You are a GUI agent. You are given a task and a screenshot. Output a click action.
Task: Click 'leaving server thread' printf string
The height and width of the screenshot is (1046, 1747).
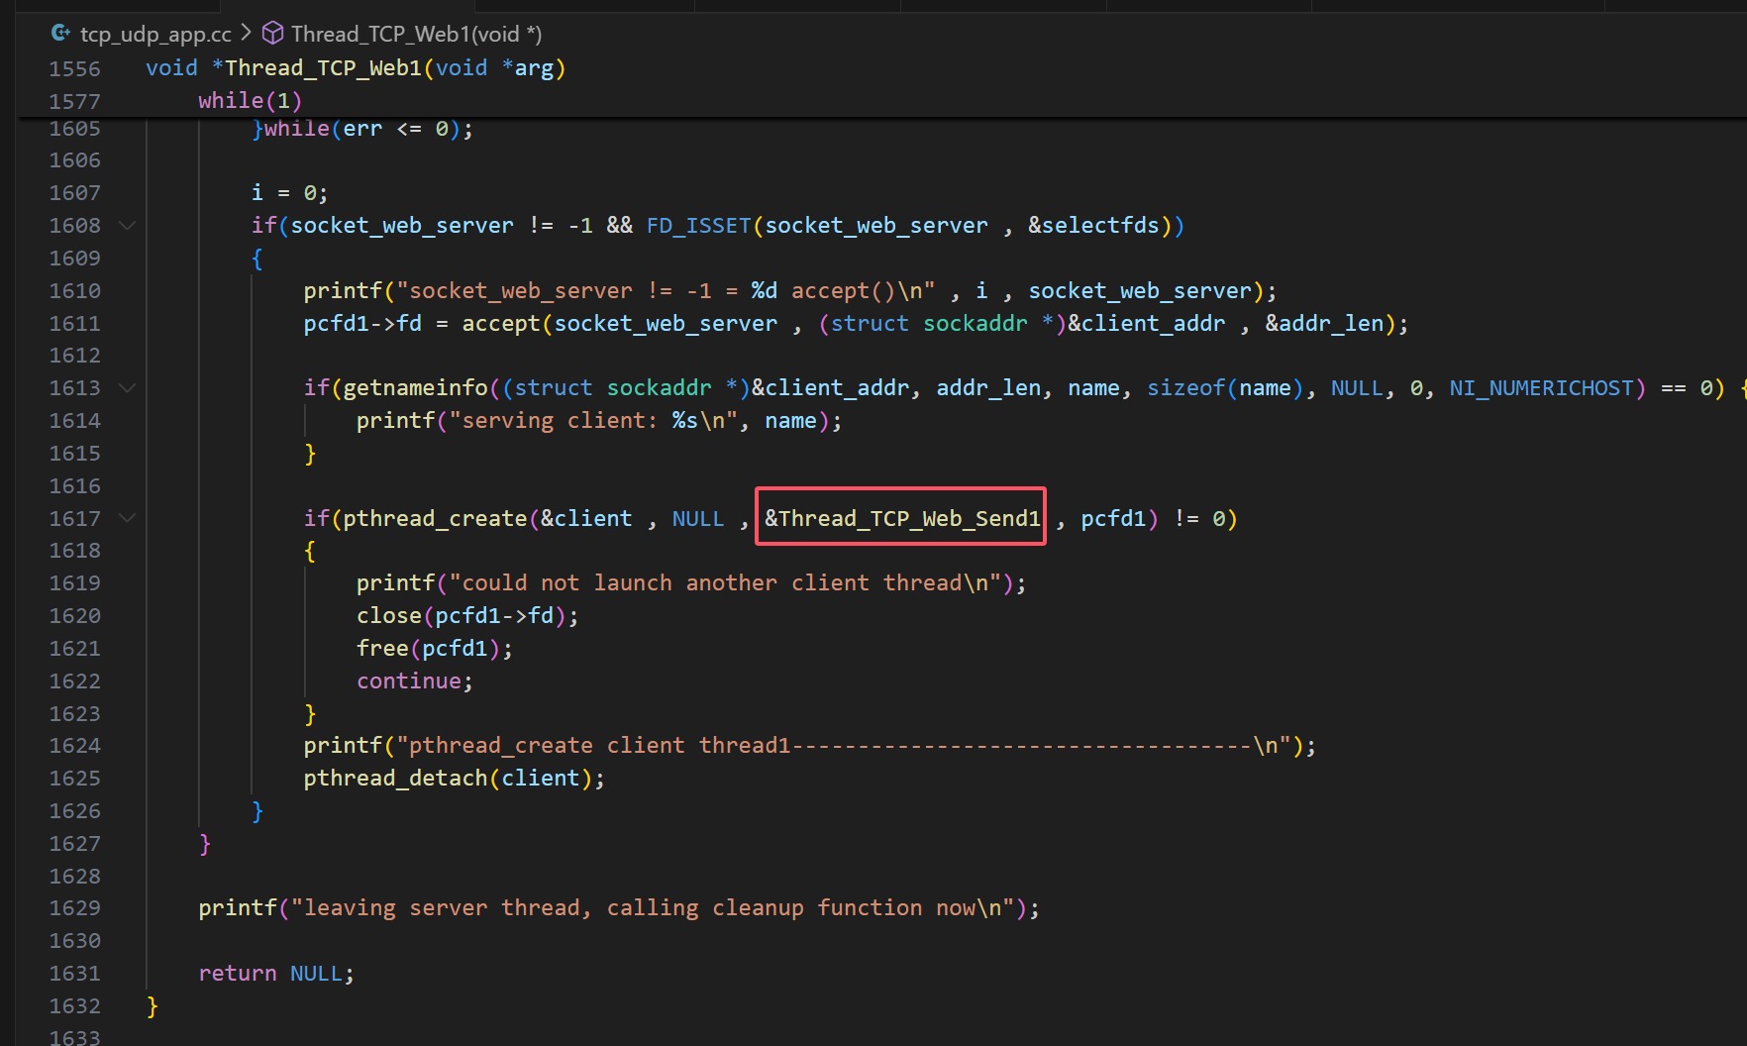click(652, 908)
